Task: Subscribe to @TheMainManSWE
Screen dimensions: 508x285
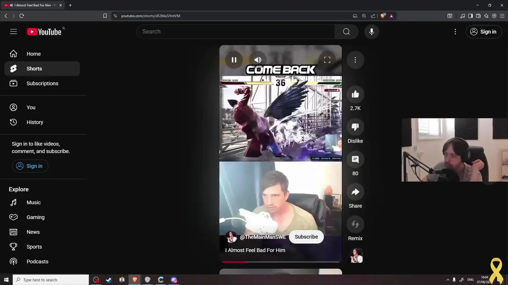Action: click(x=306, y=237)
